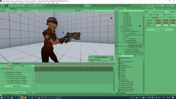Viewport: 176px width, 99px height.
Task: Switch to the Animator tab
Action: [16, 64]
